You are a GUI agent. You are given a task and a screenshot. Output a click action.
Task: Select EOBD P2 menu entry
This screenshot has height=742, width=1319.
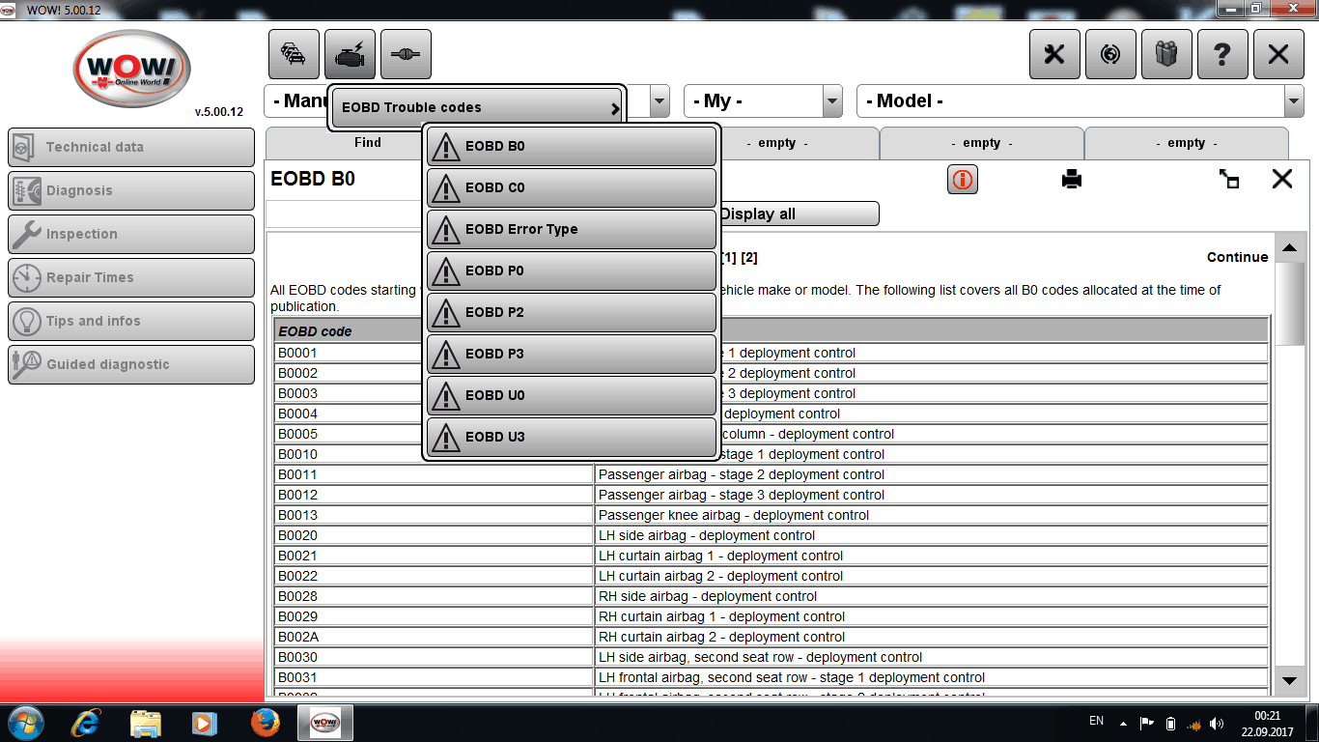572,312
